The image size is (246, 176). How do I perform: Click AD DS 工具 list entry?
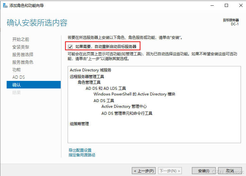pyautogui.click(x=104, y=100)
